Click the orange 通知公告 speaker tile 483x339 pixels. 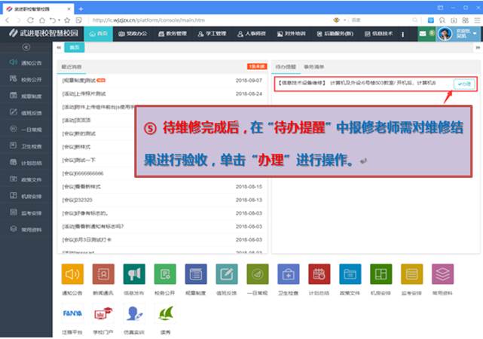72,273
